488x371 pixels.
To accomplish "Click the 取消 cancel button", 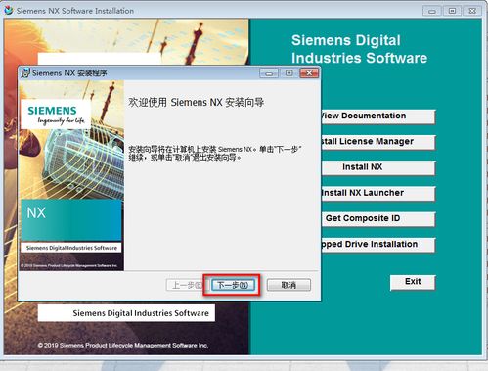I will tap(288, 285).
